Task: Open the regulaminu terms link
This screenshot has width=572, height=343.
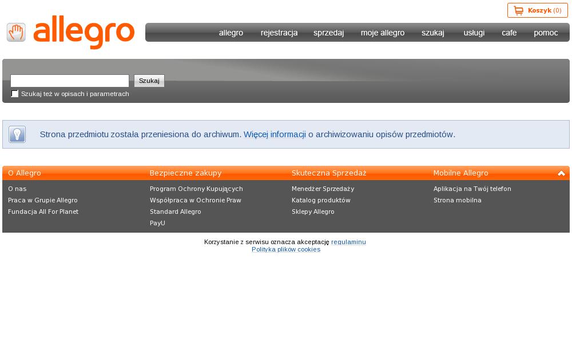Action: pyautogui.click(x=348, y=242)
